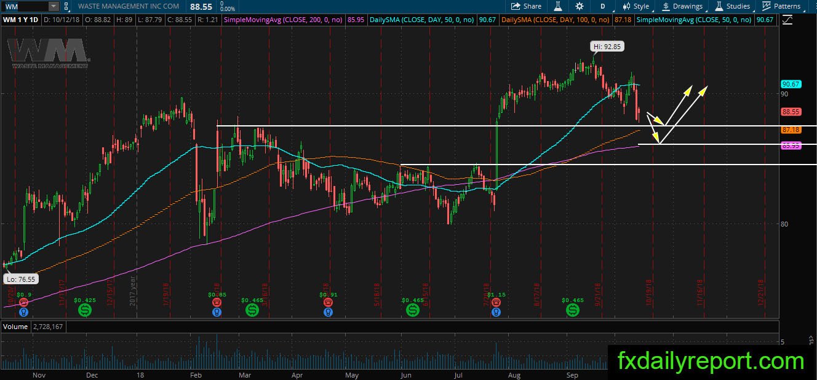Click volume value 2,728,167

click(47, 327)
